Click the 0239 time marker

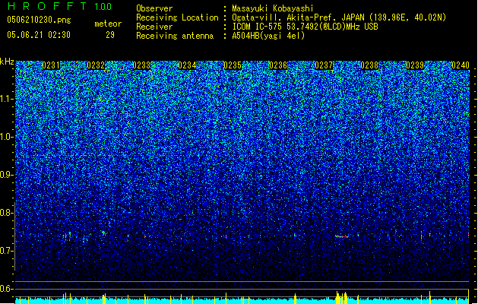(x=415, y=65)
